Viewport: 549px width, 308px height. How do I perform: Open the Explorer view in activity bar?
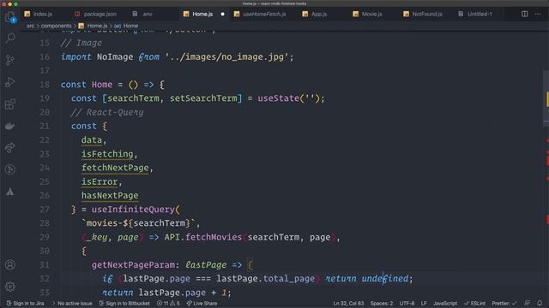[10, 17]
